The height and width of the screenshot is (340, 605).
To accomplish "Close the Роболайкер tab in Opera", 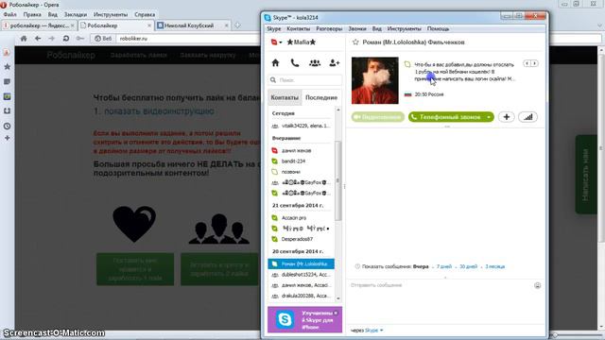I will click(x=149, y=25).
